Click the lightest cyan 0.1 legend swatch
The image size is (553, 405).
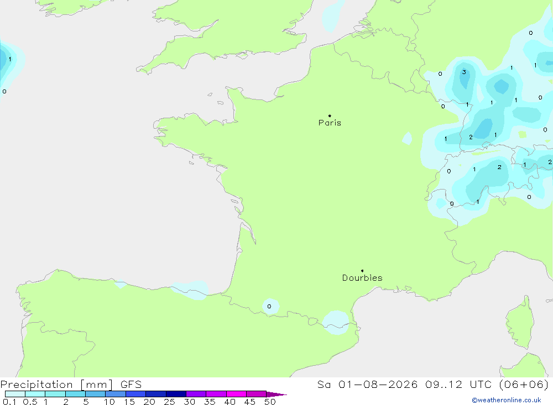(15, 394)
